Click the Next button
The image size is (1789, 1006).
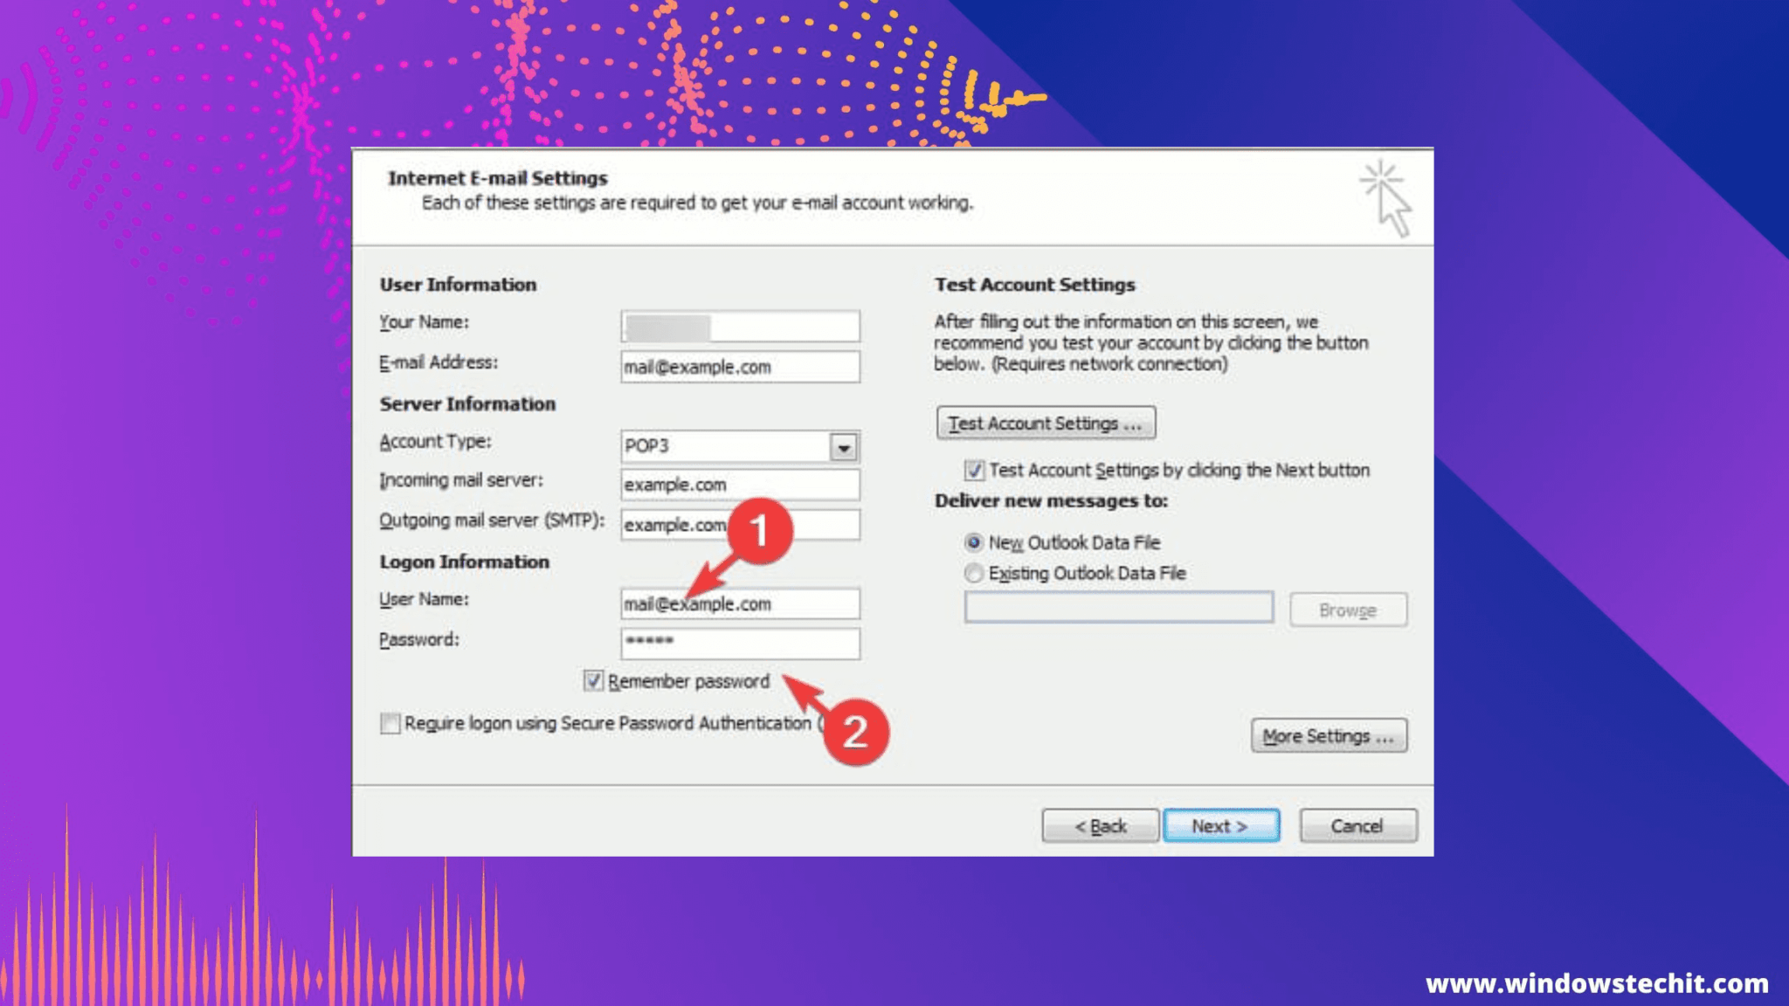pyautogui.click(x=1221, y=825)
